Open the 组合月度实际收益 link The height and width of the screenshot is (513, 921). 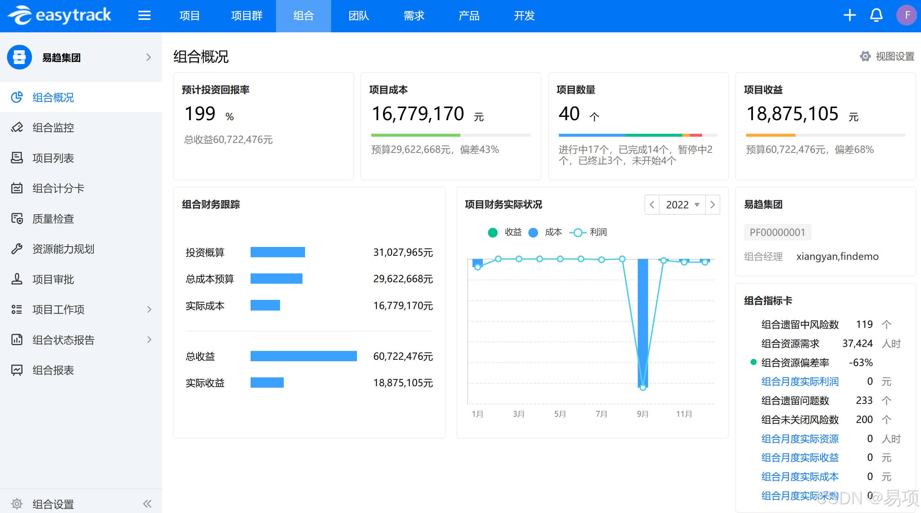pyautogui.click(x=800, y=458)
